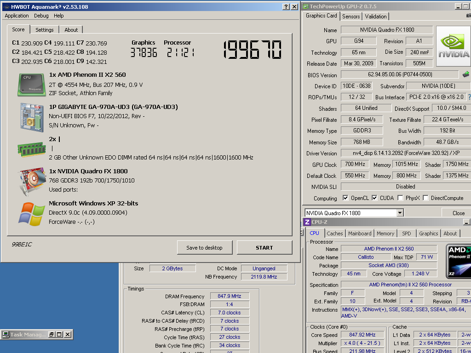Click the Device ID 10DE - 0638 field
The height and width of the screenshot is (353, 471).
click(x=356, y=86)
